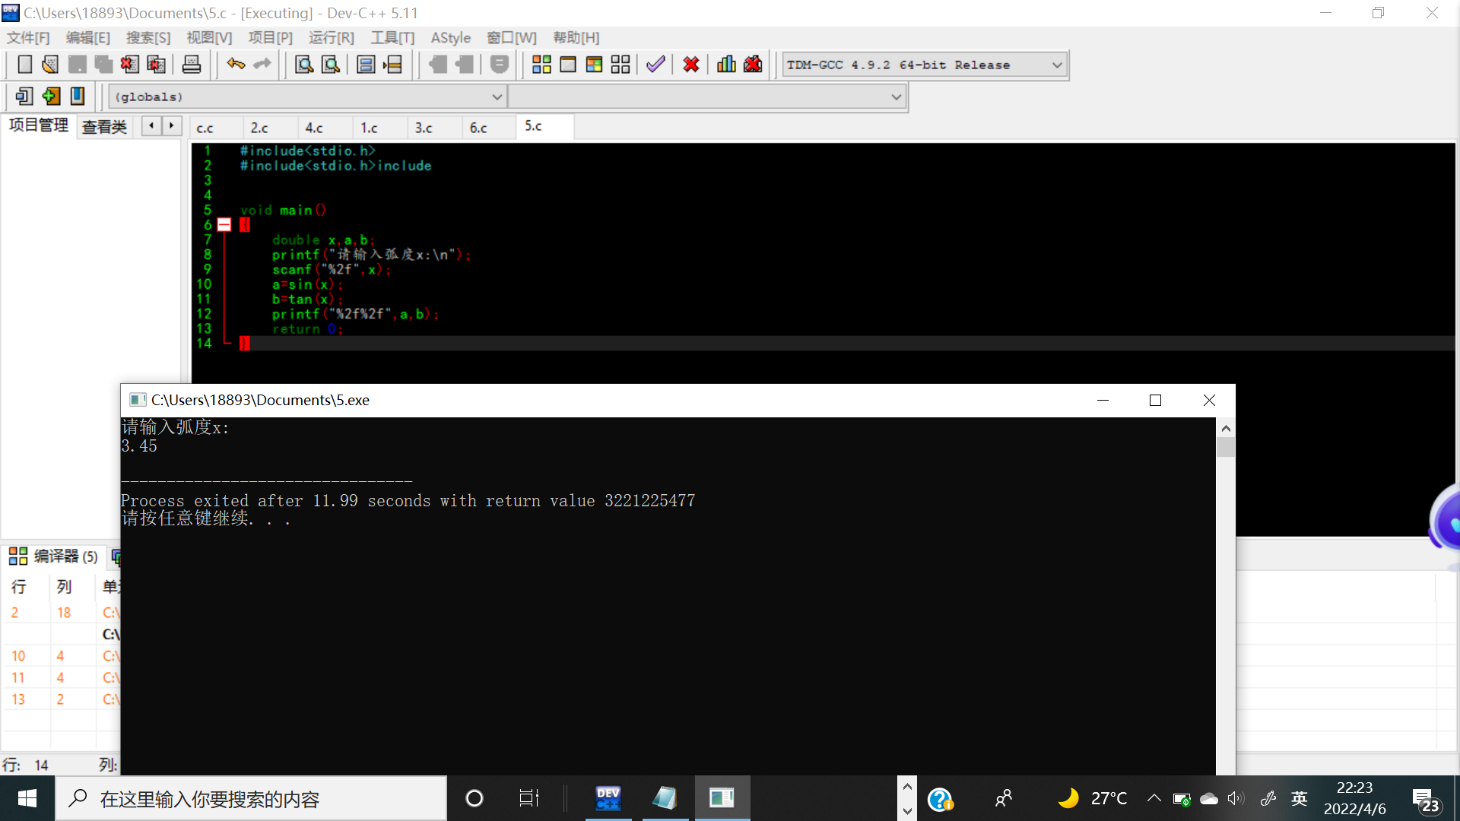Click the Close file toolbar icon
Image resolution: width=1460 pixels, height=821 pixels.
[x=129, y=65]
